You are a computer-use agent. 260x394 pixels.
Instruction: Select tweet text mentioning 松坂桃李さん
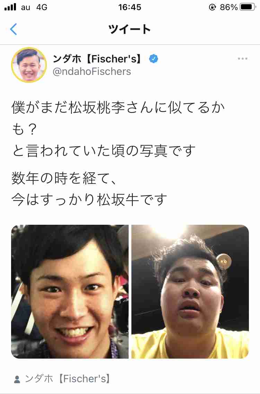click(118, 119)
